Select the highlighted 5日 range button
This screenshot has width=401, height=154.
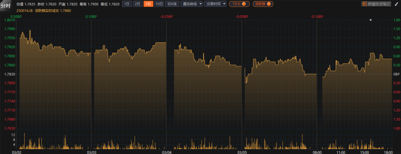(148, 4)
